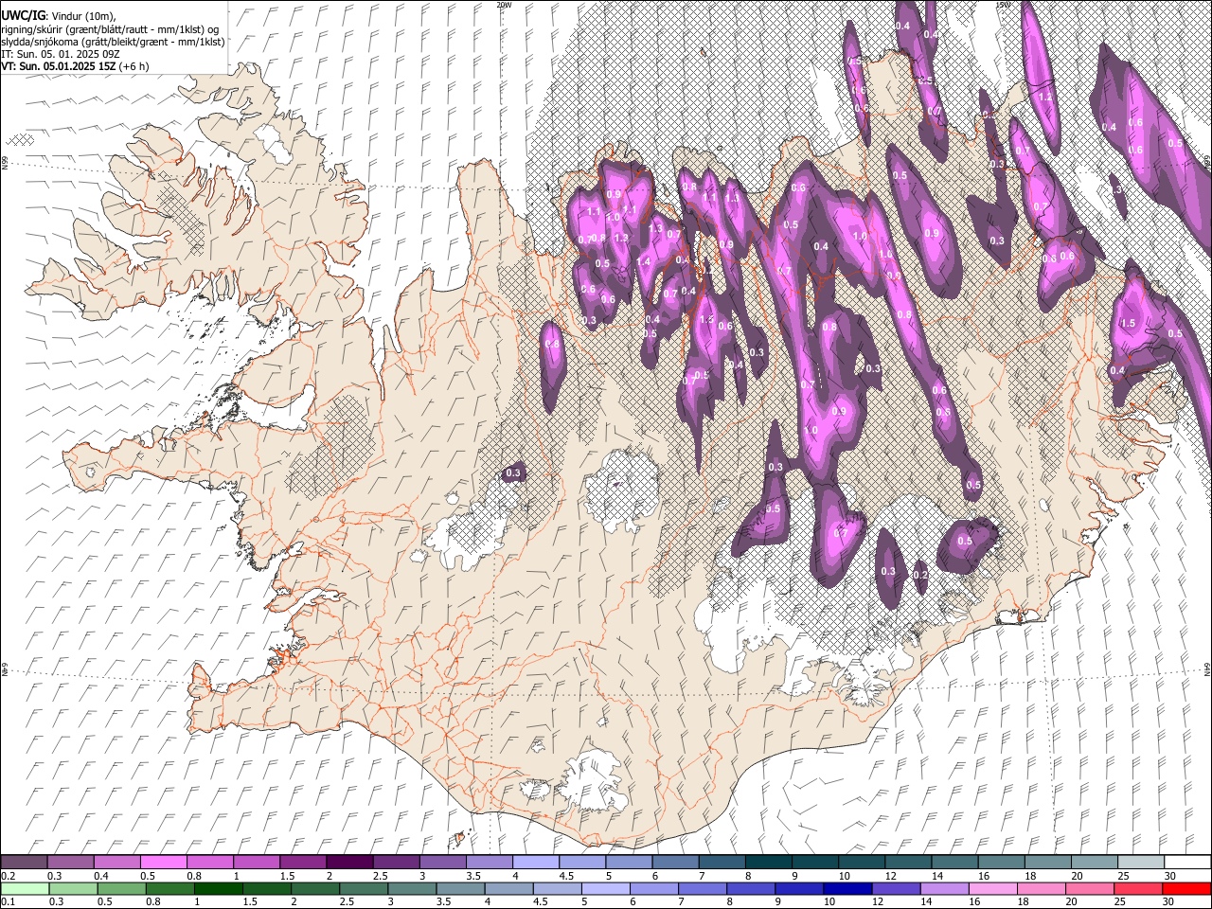
Task: Click the 'slydda/snjókoma' legend description line
Action: click(113, 42)
